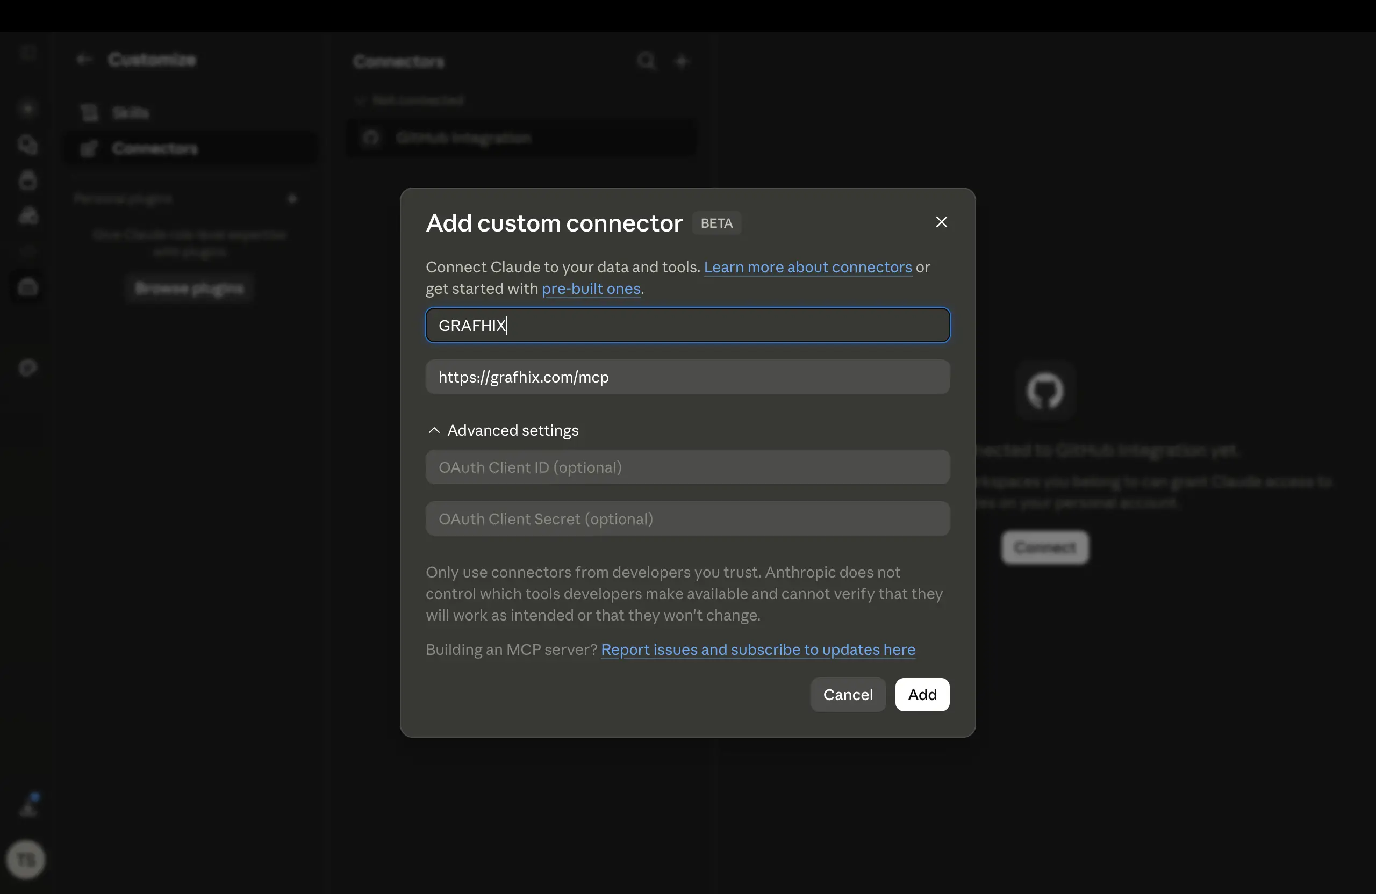1376x894 pixels.
Task: Follow the pre-built ones link
Action: (591, 289)
